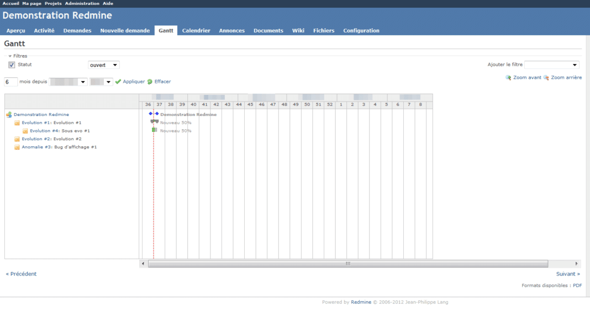
Task: Click the issue icon beside Evolution #1
Action: 17,123
